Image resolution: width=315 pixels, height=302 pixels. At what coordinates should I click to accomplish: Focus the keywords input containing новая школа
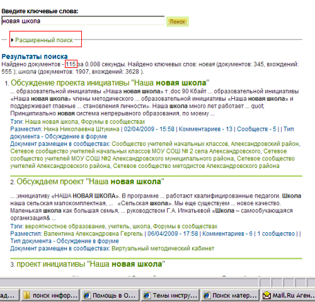coord(83,21)
